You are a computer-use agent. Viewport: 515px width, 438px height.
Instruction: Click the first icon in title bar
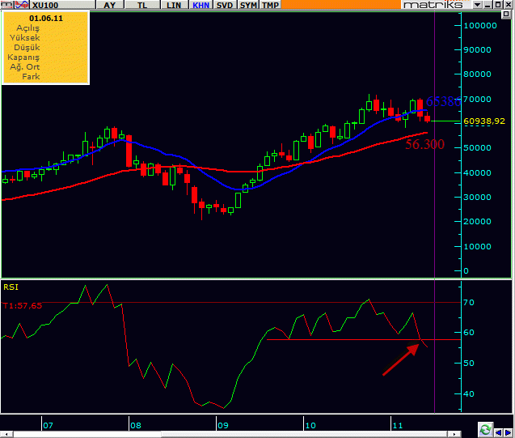pyautogui.click(x=5, y=5)
